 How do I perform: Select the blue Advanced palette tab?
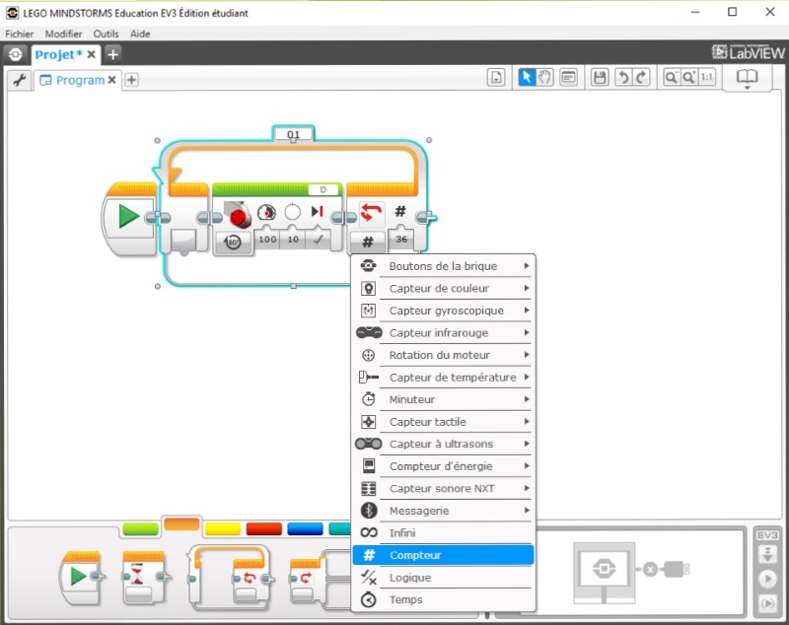(x=305, y=528)
